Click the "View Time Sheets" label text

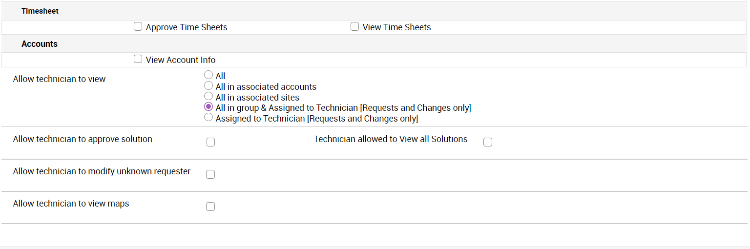click(396, 27)
